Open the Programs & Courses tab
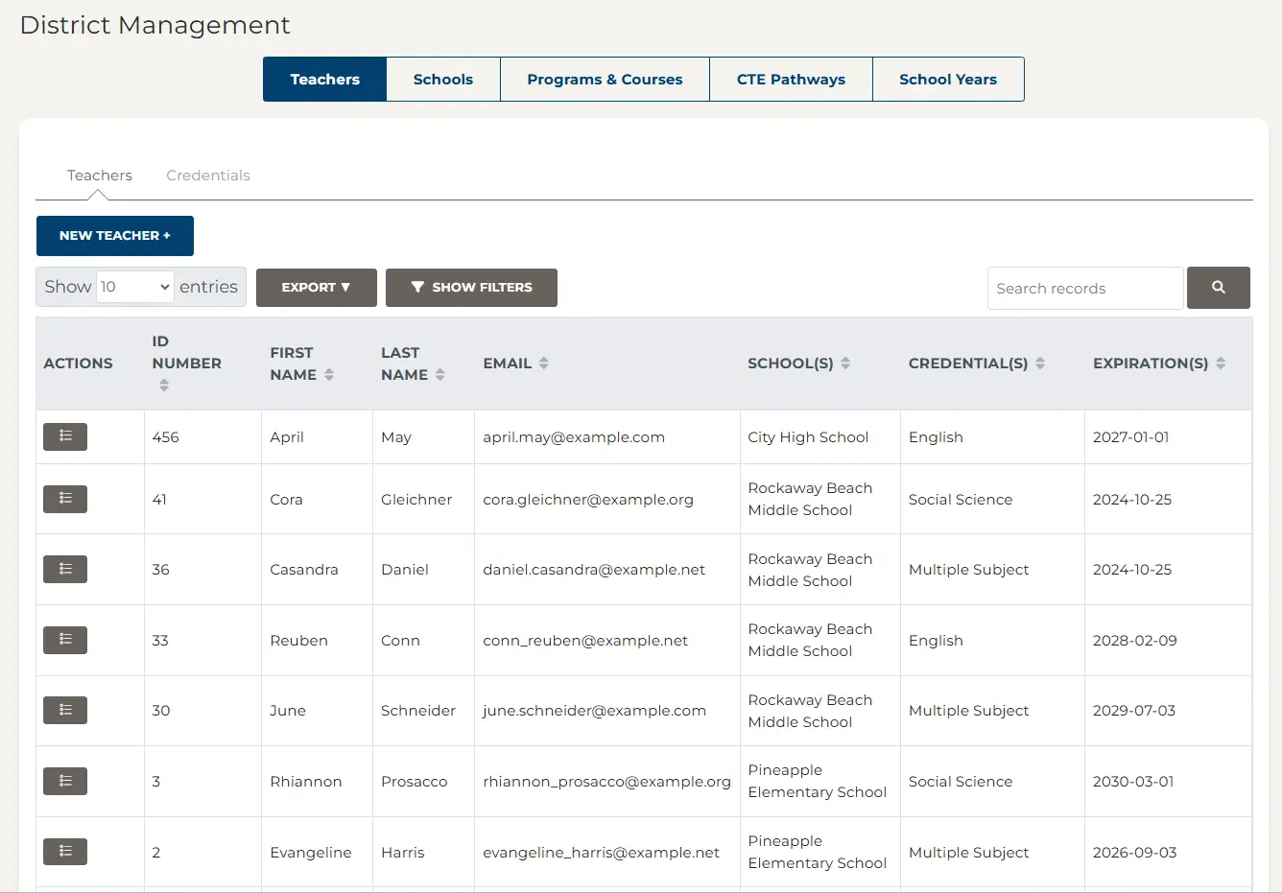The image size is (1282, 893). coord(605,79)
